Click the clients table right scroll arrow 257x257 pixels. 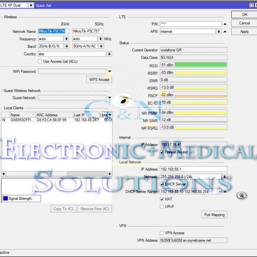point(110,174)
